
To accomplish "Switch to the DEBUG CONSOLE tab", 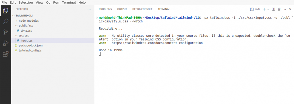I will click(142, 9).
